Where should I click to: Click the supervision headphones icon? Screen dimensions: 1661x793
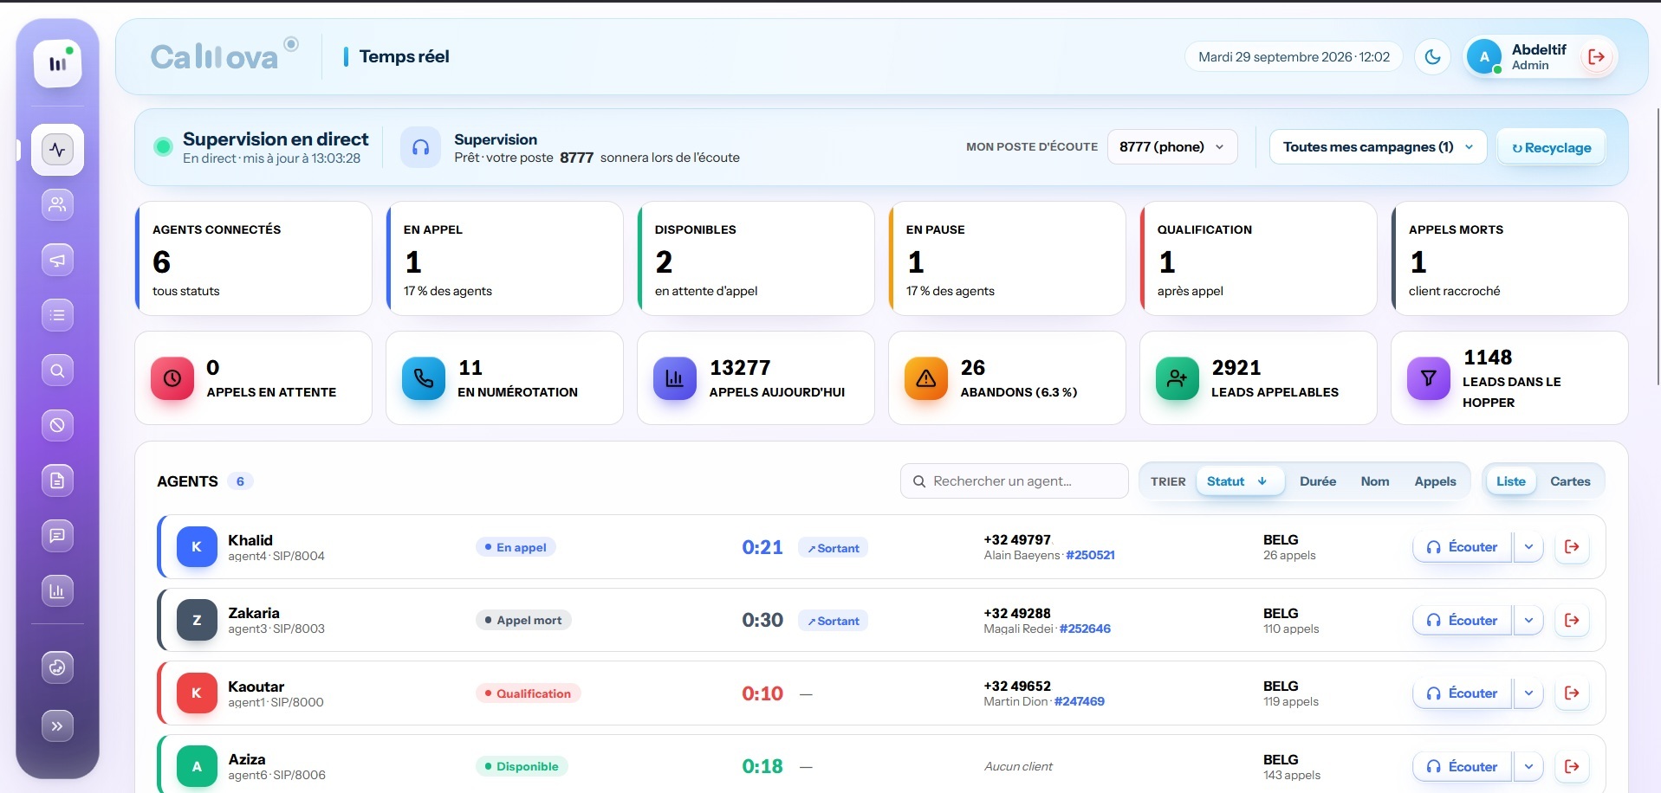pos(420,147)
